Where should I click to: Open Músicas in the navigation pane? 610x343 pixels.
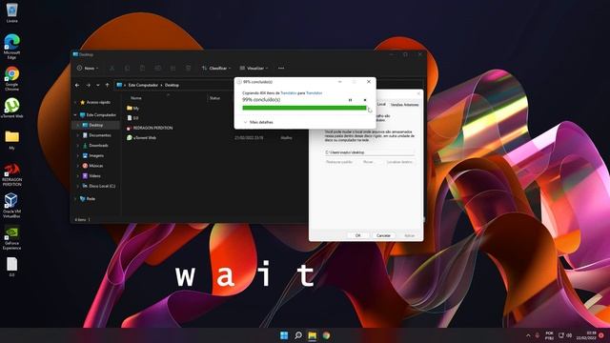coord(96,166)
